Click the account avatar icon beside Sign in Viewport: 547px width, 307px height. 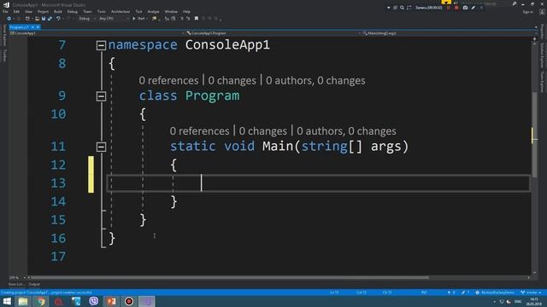(x=542, y=12)
